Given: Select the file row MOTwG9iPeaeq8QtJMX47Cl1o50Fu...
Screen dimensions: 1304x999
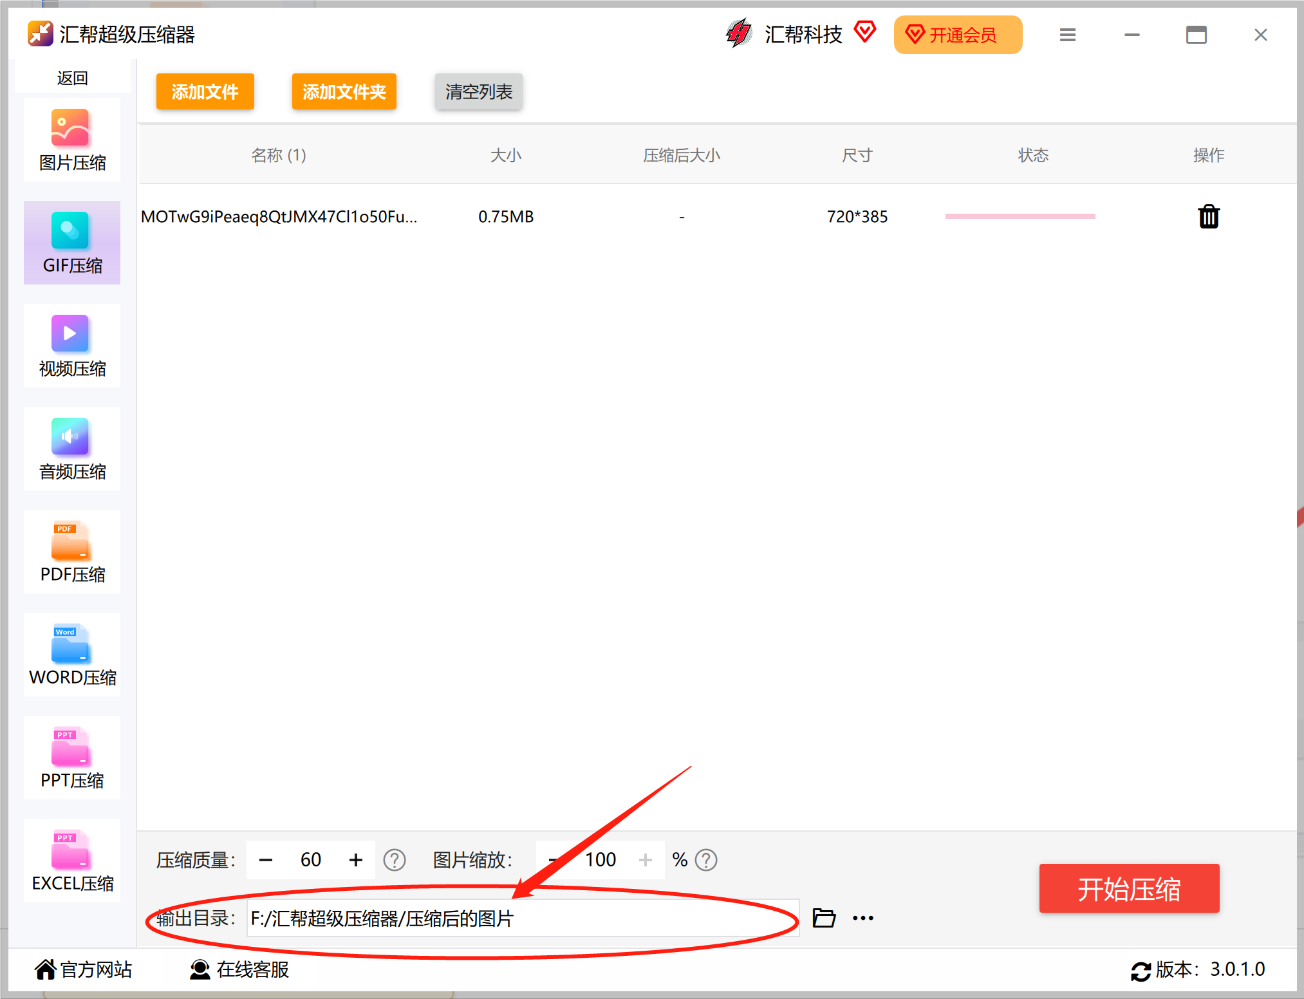Looking at the screenshot, I should pyautogui.click(x=718, y=216).
